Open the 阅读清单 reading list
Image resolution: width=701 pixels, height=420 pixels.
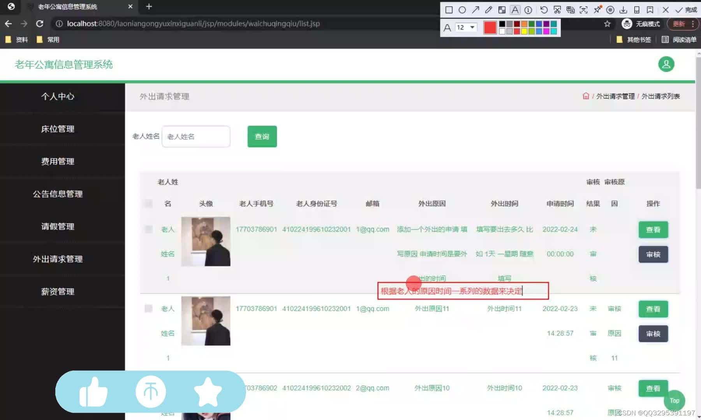coord(679,40)
